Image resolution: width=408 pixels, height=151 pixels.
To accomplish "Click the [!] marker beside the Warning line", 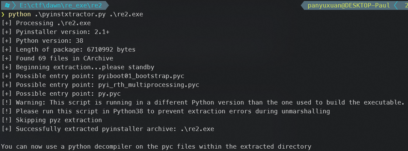I will 6,102.
